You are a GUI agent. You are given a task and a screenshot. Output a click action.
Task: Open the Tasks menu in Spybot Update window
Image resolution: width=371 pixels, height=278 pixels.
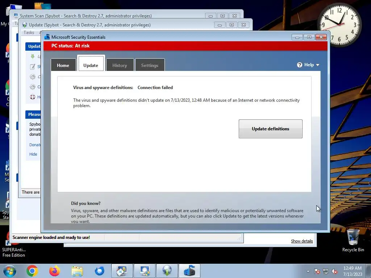point(29,33)
